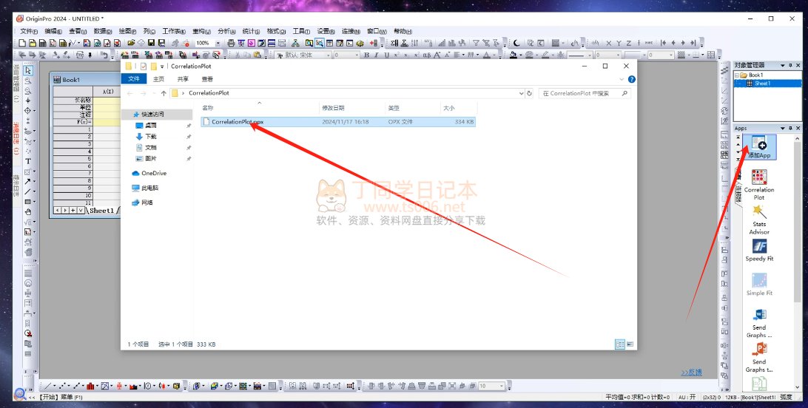Open the font name dropdown (默认: 宋体)
Image resolution: width=808 pixels, height=408 pixels.
point(329,55)
